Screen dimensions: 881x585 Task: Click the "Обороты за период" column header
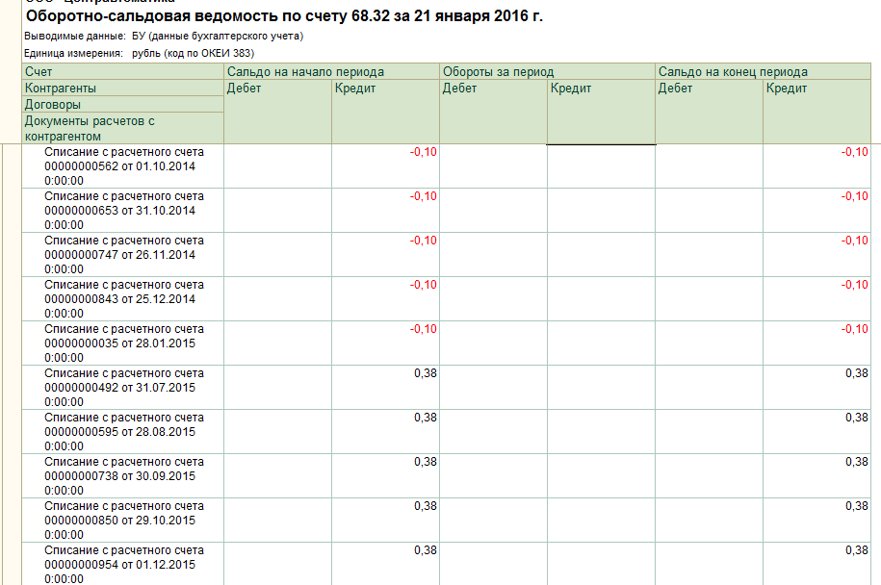point(547,72)
